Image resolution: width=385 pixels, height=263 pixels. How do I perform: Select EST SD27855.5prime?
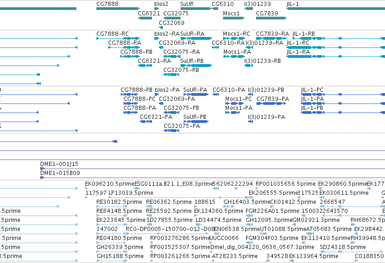point(149,225)
